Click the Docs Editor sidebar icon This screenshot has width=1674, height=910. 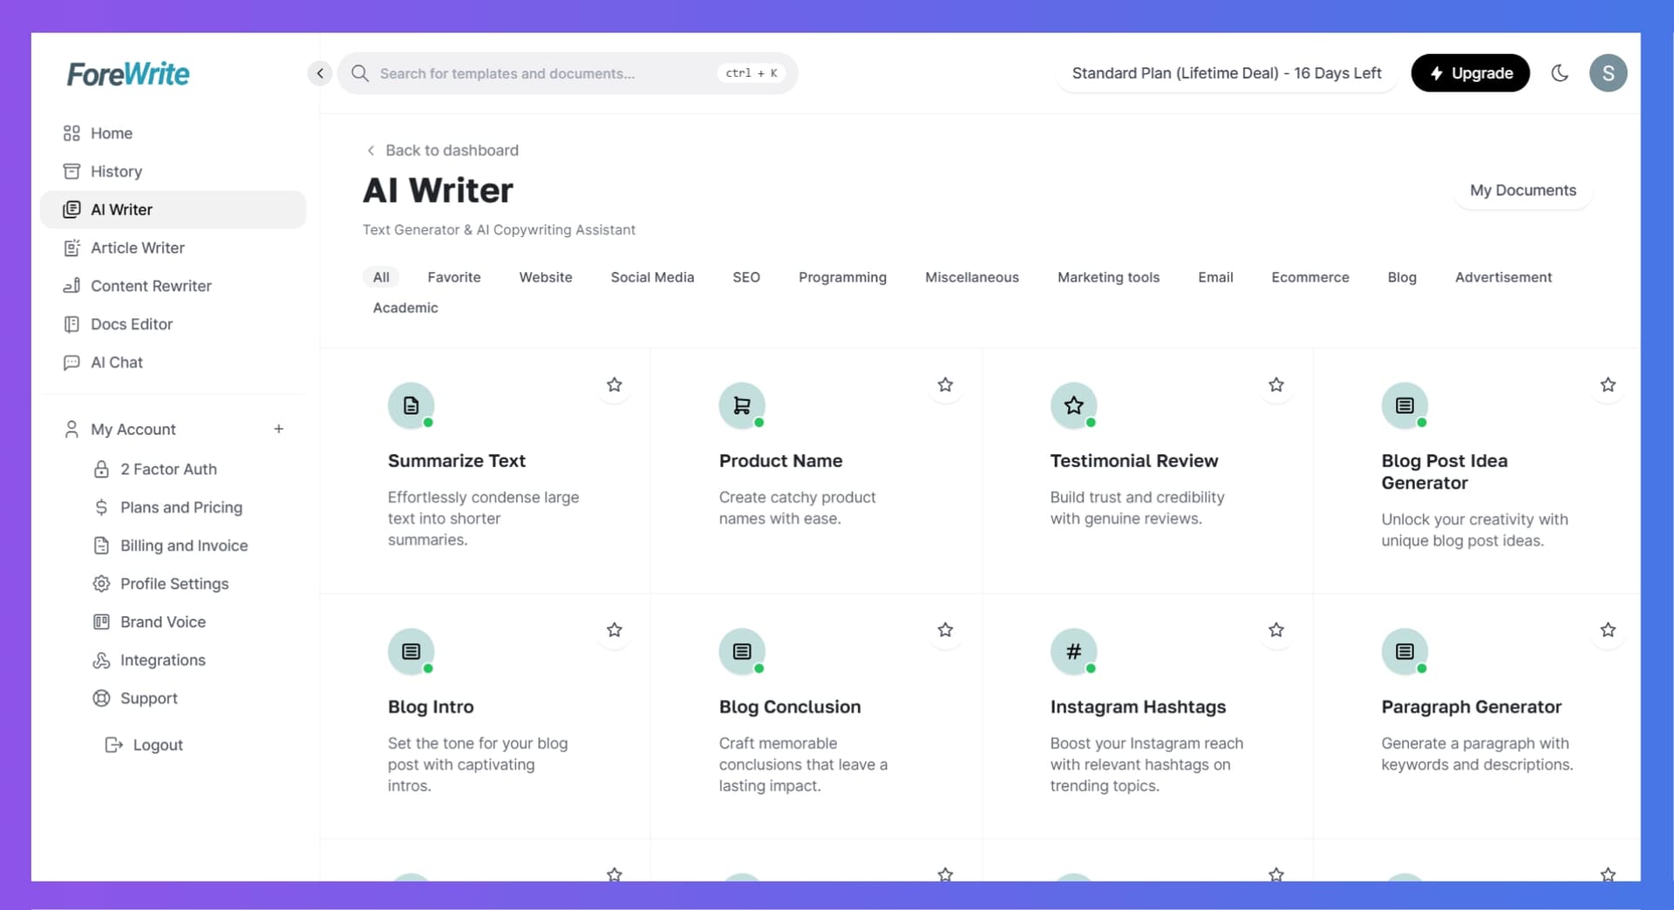pyautogui.click(x=71, y=324)
